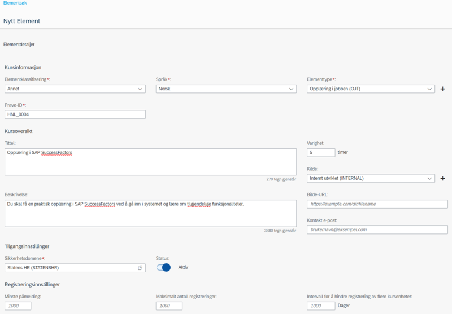Click the Tilgangsinnstillinger heading
The height and width of the screenshot is (314, 452).
click(27, 246)
